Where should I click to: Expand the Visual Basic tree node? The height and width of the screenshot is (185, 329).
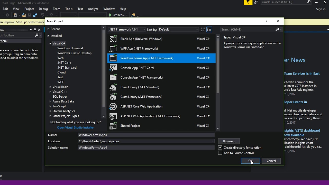click(x=50, y=87)
